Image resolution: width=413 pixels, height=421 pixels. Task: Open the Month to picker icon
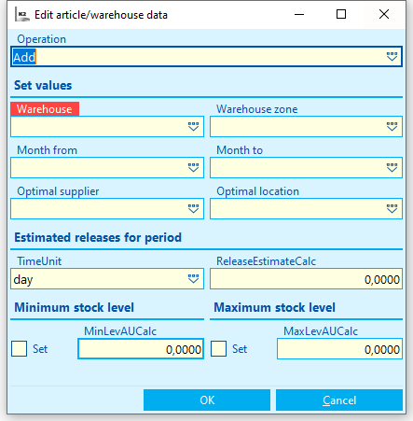(x=392, y=168)
